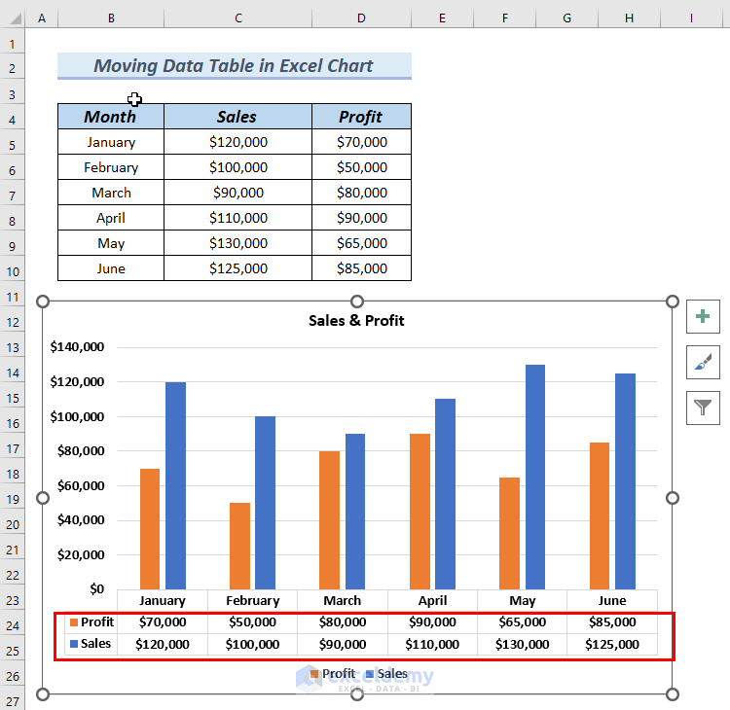Screen dimensions: 730x710
Task: Click the chart's bottom-right corner sizing handle
Action: click(673, 694)
